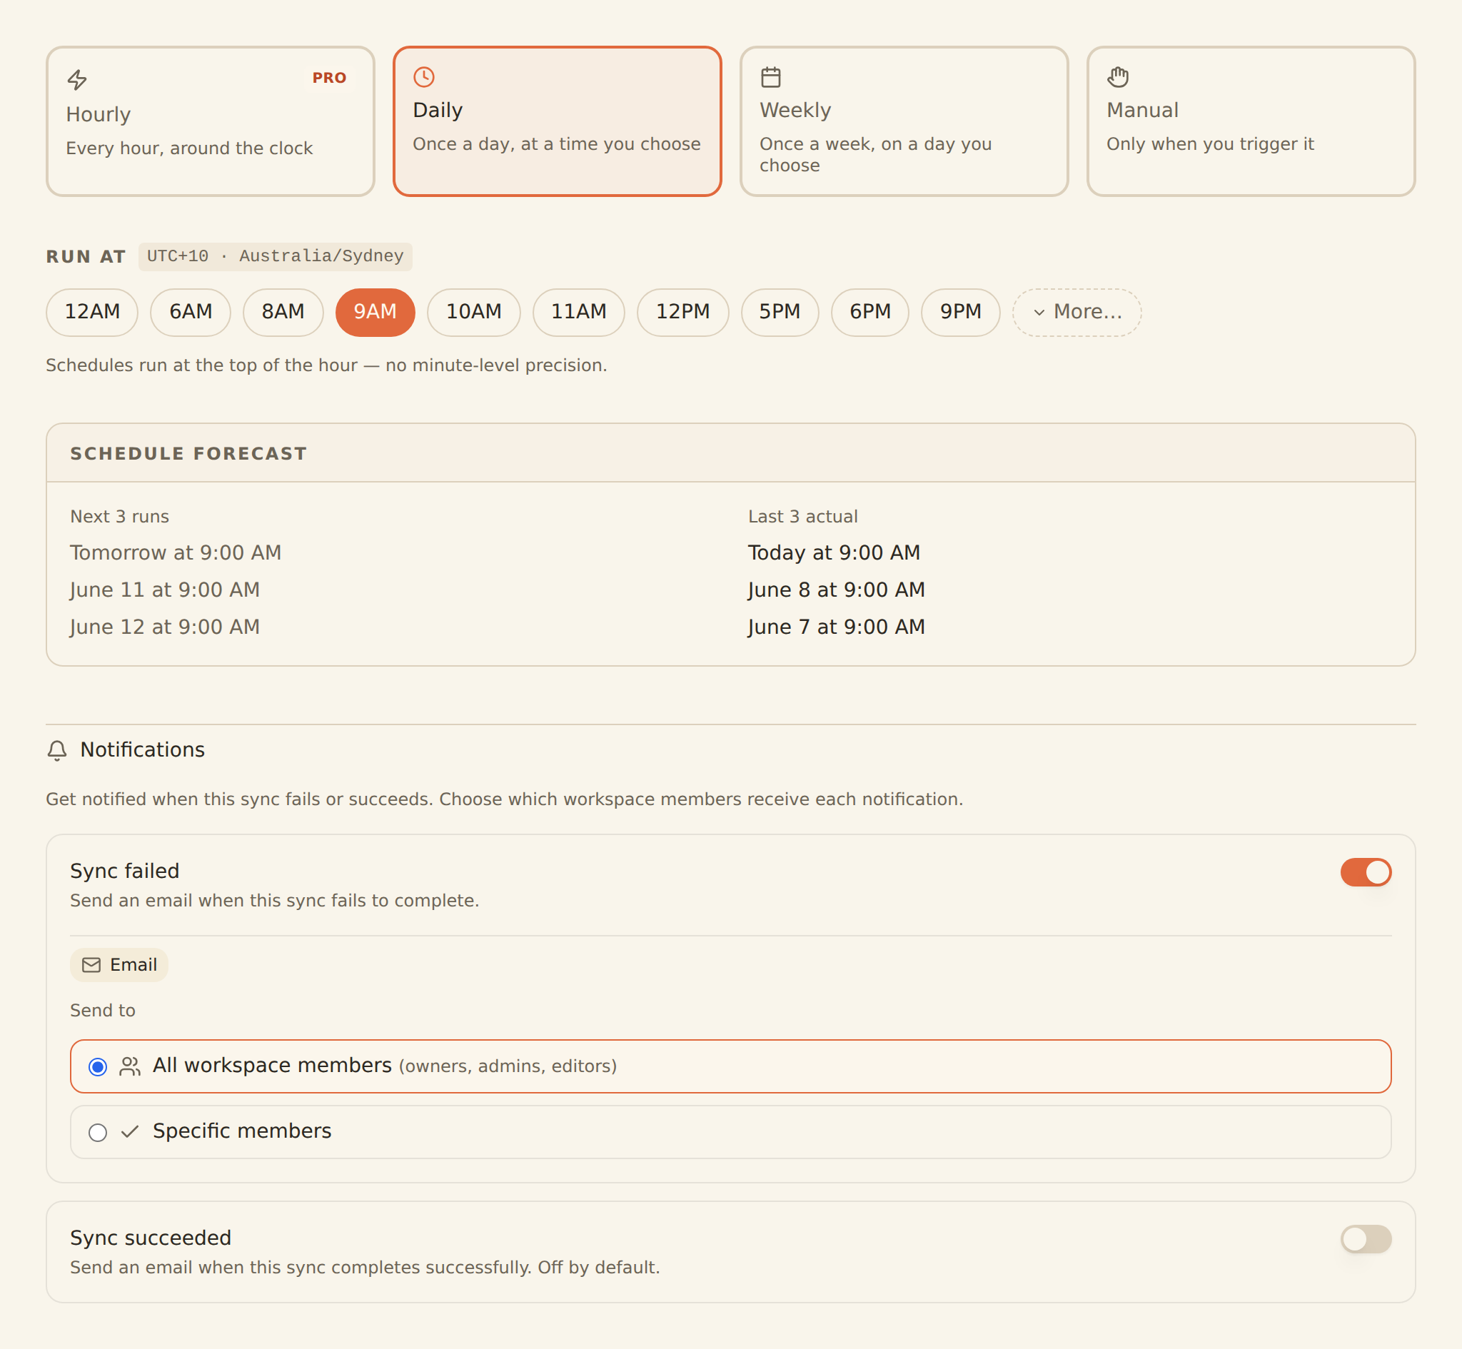The width and height of the screenshot is (1462, 1349).
Task: Set run time to 5PM
Action: (x=780, y=313)
